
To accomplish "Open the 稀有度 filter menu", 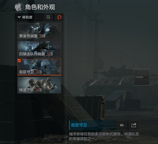I will pos(29,17).
